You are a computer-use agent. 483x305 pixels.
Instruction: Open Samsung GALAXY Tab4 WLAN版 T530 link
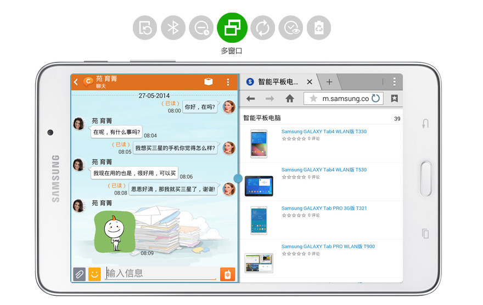[324, 170]
